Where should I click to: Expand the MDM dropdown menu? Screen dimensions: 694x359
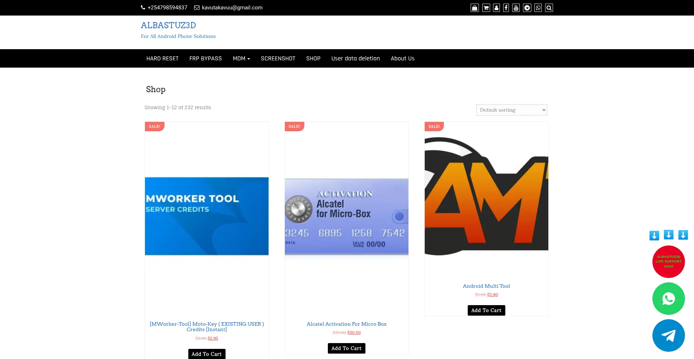(x=241, y=59)
